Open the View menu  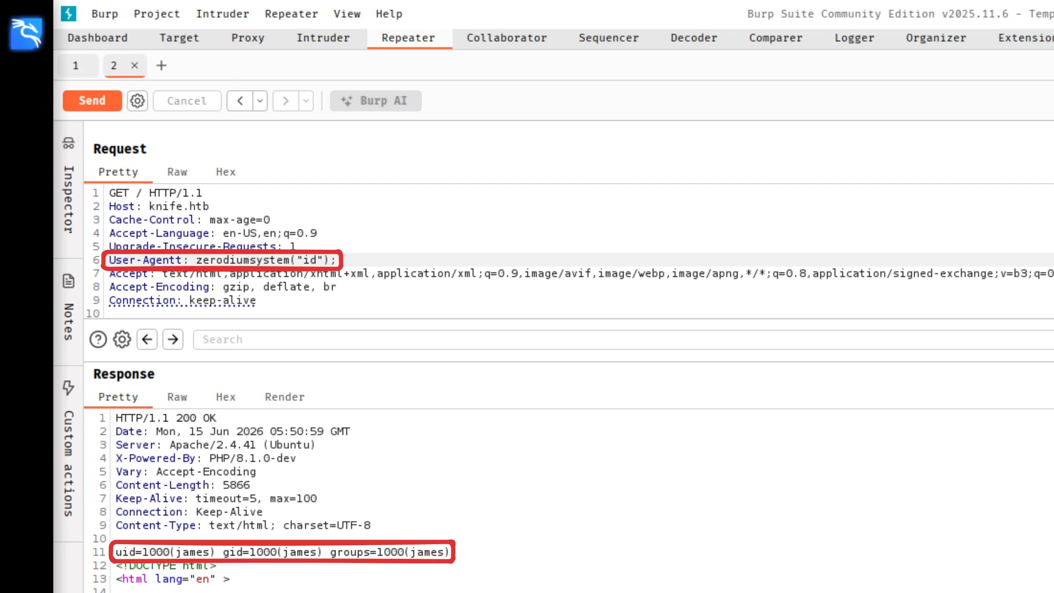coord(347,14)
